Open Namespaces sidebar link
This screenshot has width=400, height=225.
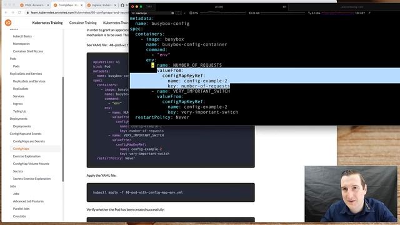point(21,44)
